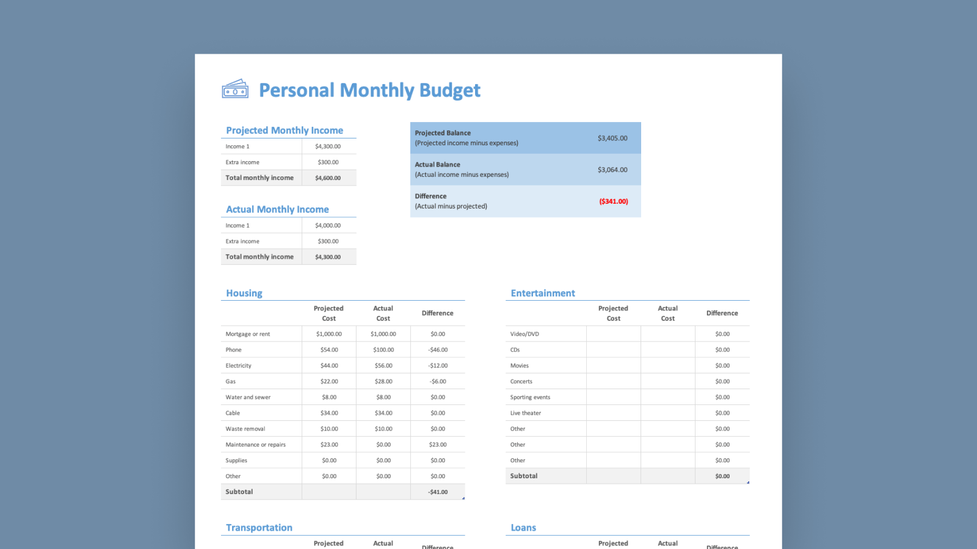Click the Housing Subtotal difference -$41.00

(438, 492)
